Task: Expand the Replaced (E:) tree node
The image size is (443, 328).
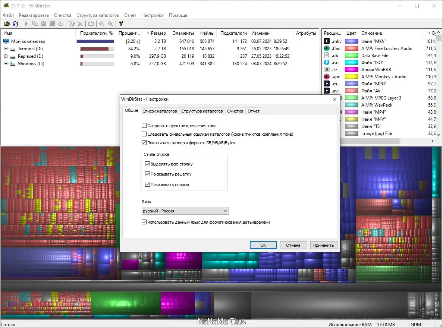Action: pyautogui.click(x=6, y=56)
